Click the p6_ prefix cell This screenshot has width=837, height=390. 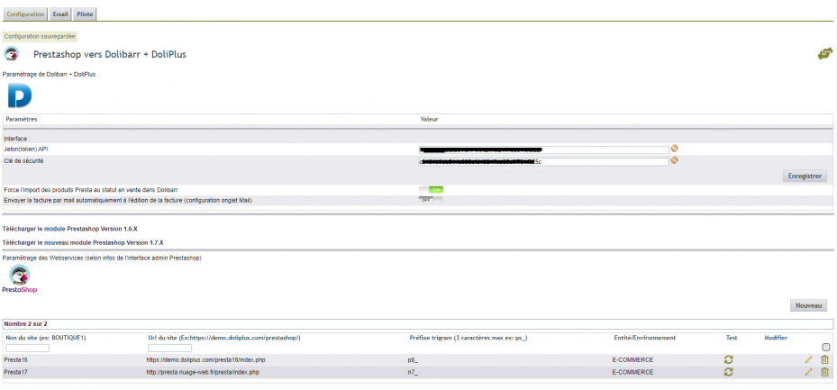pyautogui.click(x=413, y=360)
